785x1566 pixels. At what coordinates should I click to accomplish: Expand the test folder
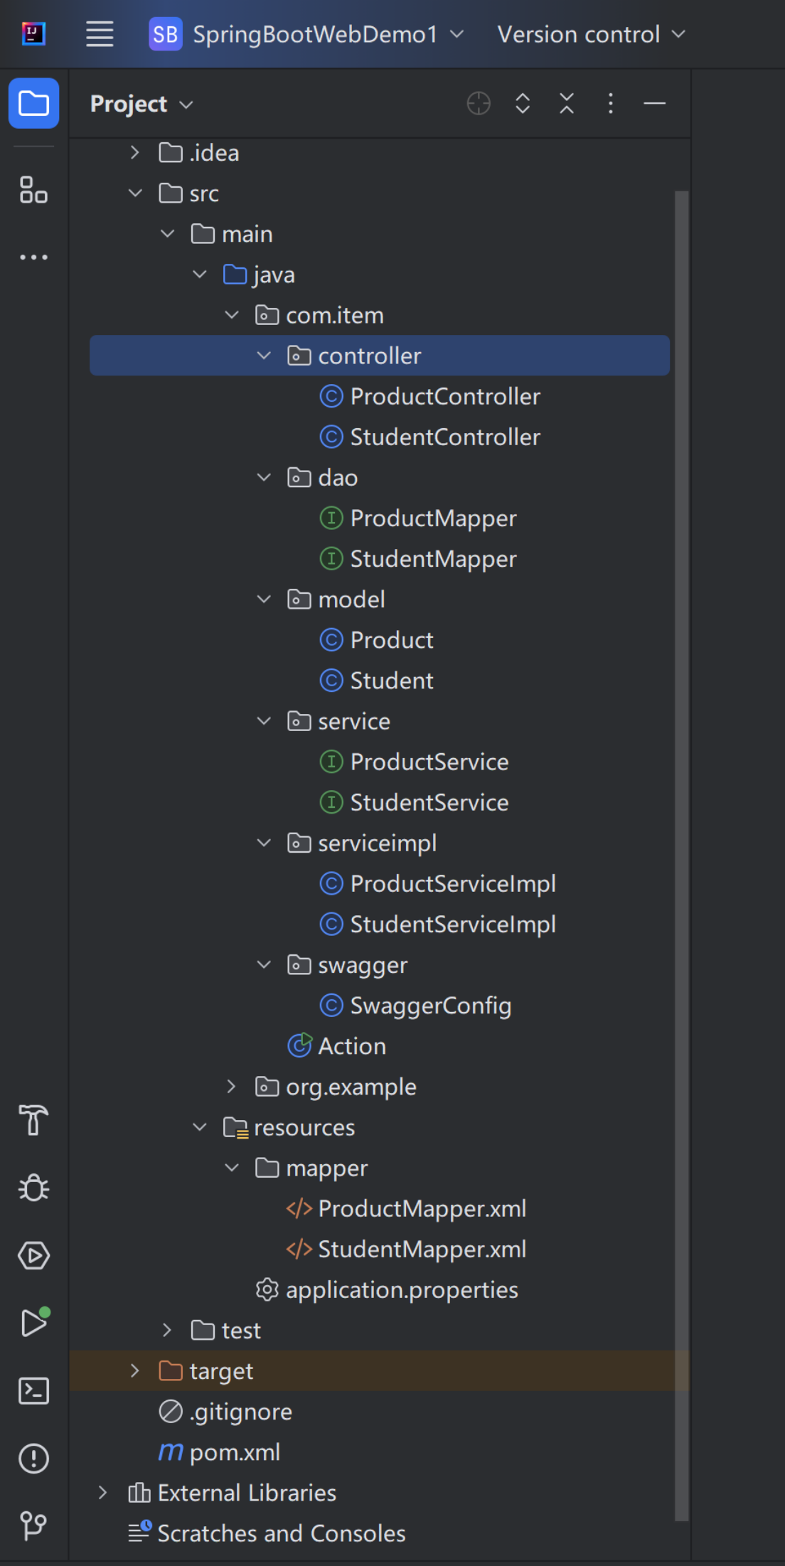pos(168,1330)
